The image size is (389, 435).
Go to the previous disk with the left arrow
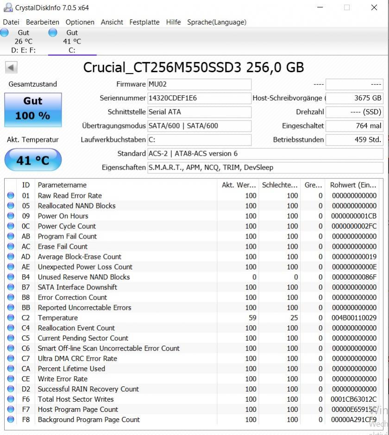tap(11, 68)
